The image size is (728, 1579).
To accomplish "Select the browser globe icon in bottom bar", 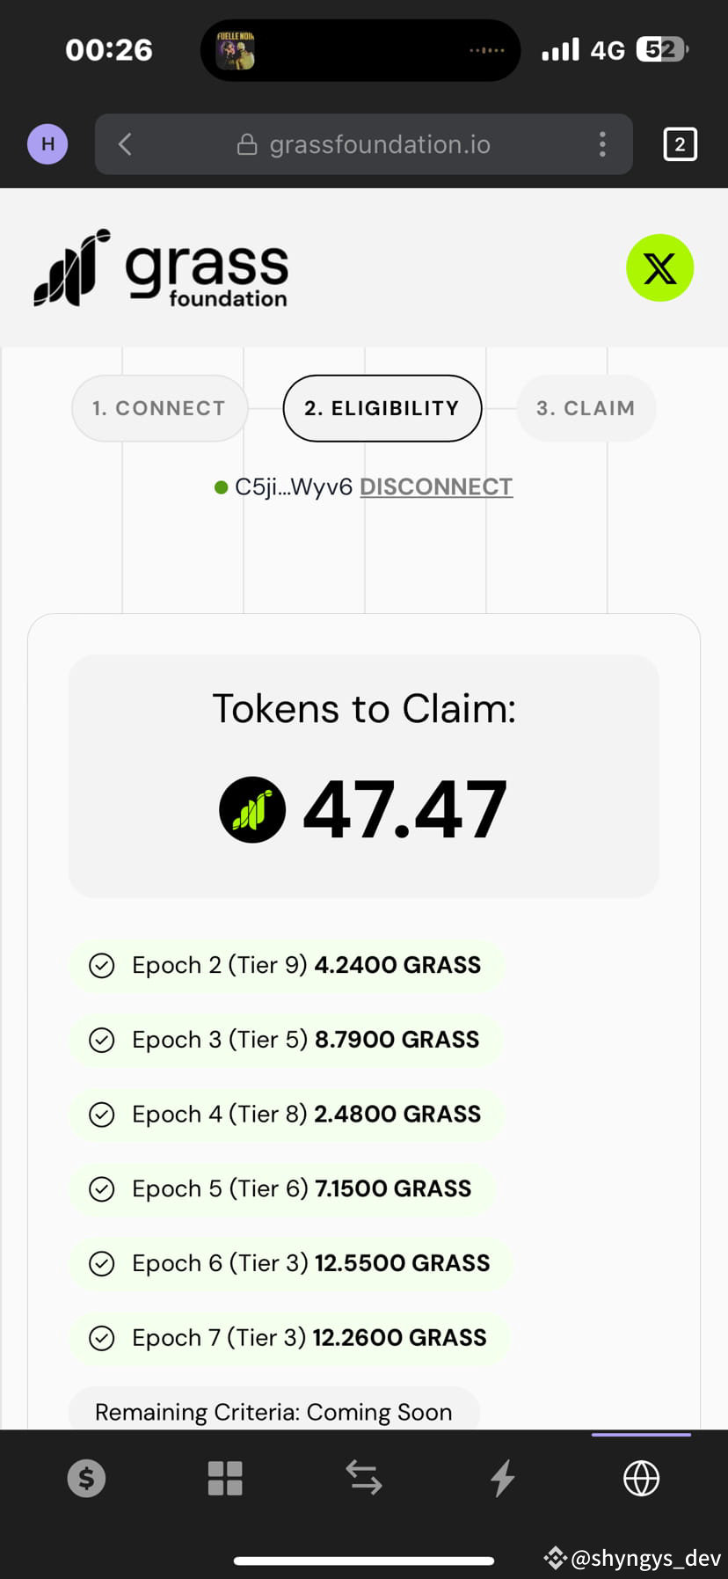I will pyautogui.click(x=641, y=1478).
